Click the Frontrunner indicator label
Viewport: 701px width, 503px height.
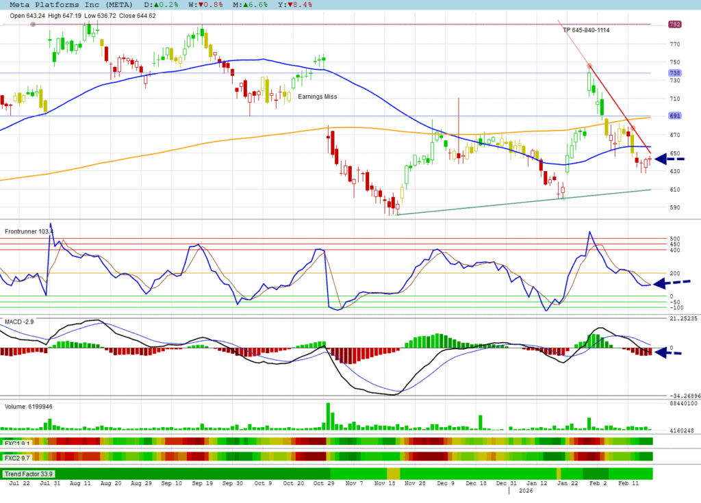pyautogui.click(x=29, y=232)
